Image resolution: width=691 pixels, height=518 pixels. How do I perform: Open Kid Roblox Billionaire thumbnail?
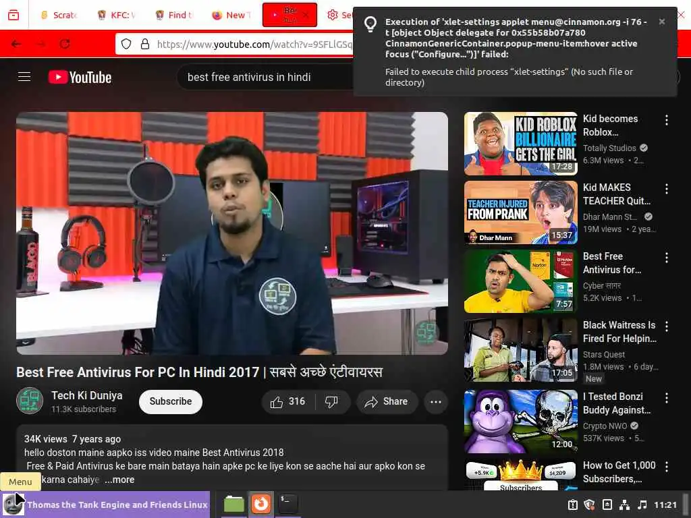pos(520,144)
